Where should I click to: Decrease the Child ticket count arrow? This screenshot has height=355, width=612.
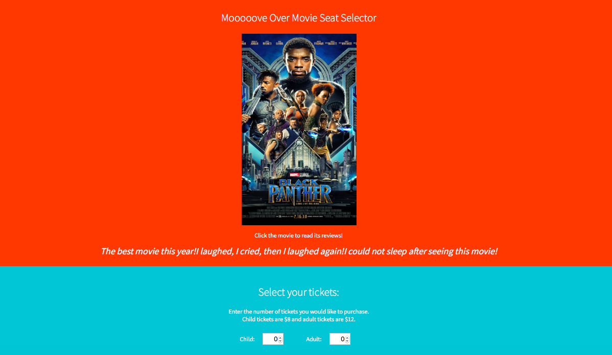(x=280, y=341)
